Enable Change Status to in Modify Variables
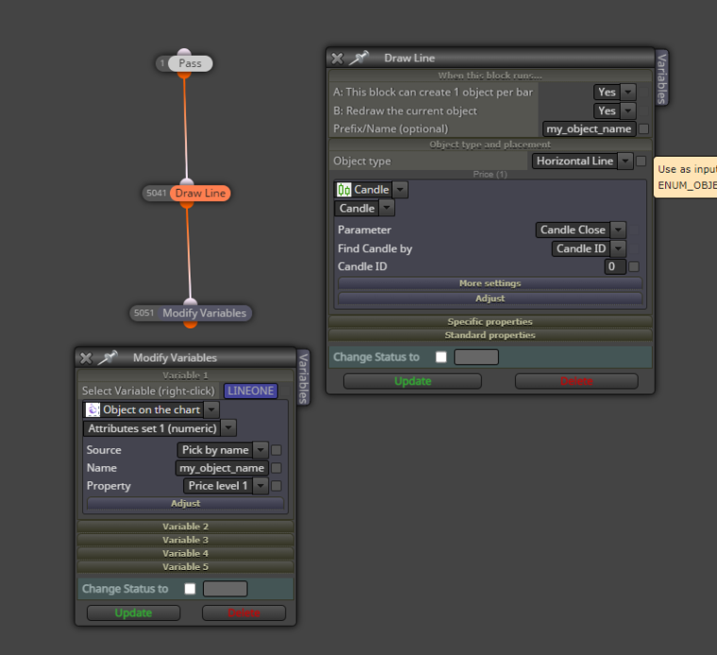 (190, 589)
